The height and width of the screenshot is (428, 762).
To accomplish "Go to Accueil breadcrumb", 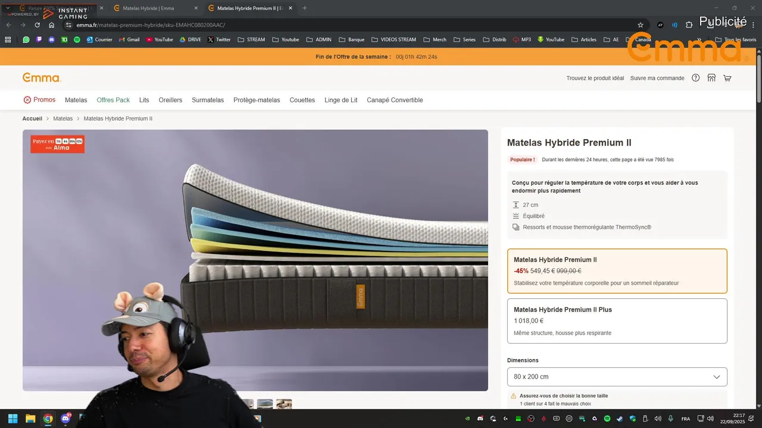I will (x=32, y=118).
